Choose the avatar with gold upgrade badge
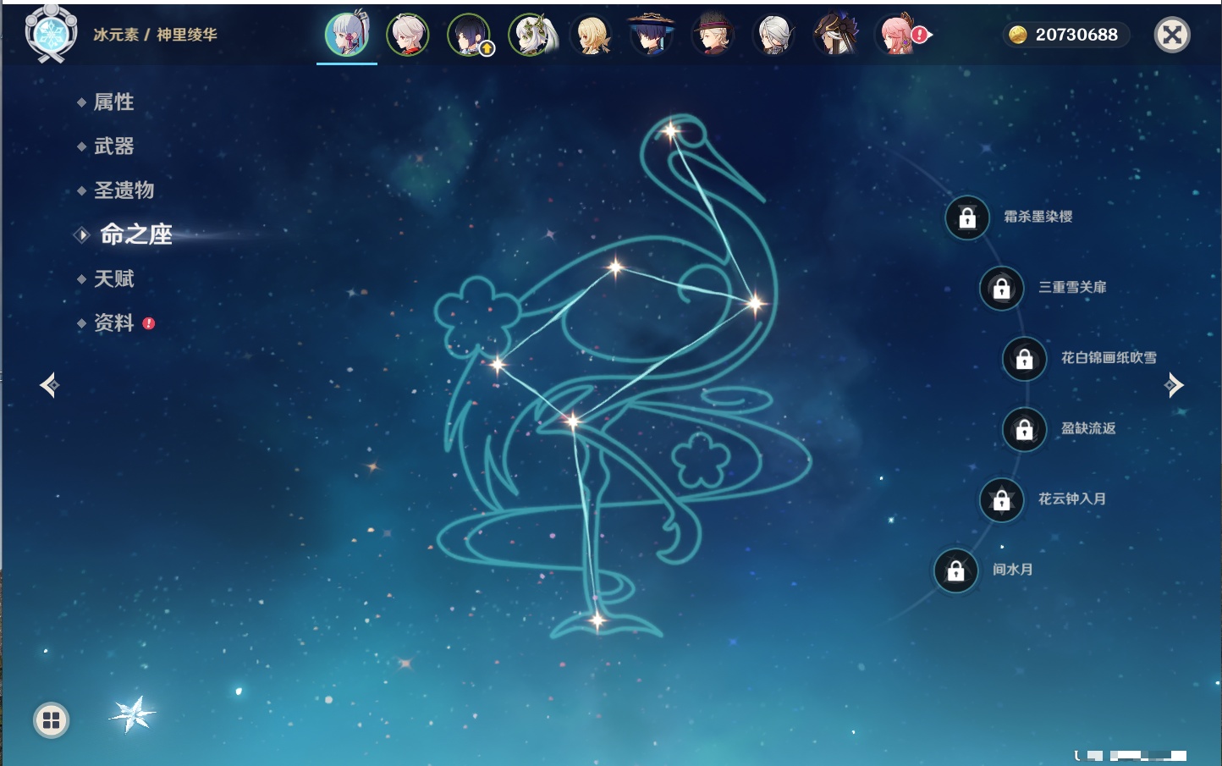The width and height of the screenshot is (1222, 766). pos(469,36)
